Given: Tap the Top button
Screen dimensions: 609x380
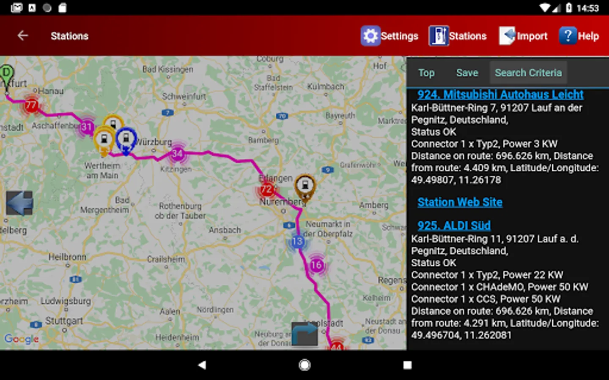Looking at the screenshot, I should coord(426,73).
